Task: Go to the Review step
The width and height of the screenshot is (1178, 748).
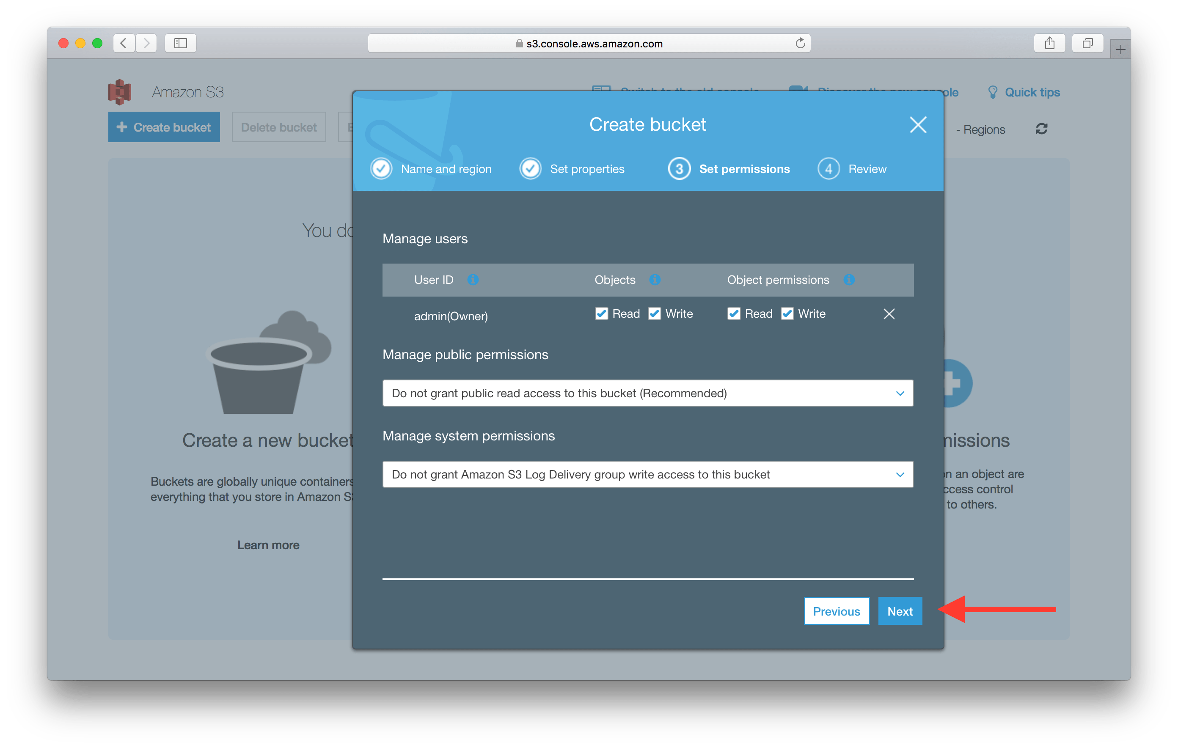Action: 853,168
